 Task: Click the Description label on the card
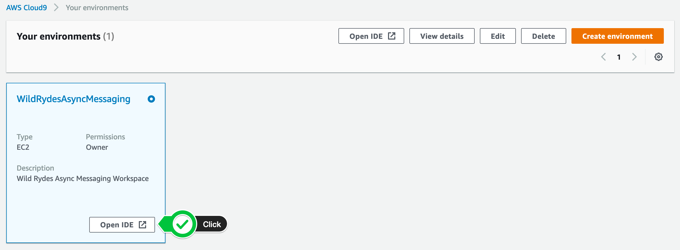pyautogui.click(x=35, y=168)
